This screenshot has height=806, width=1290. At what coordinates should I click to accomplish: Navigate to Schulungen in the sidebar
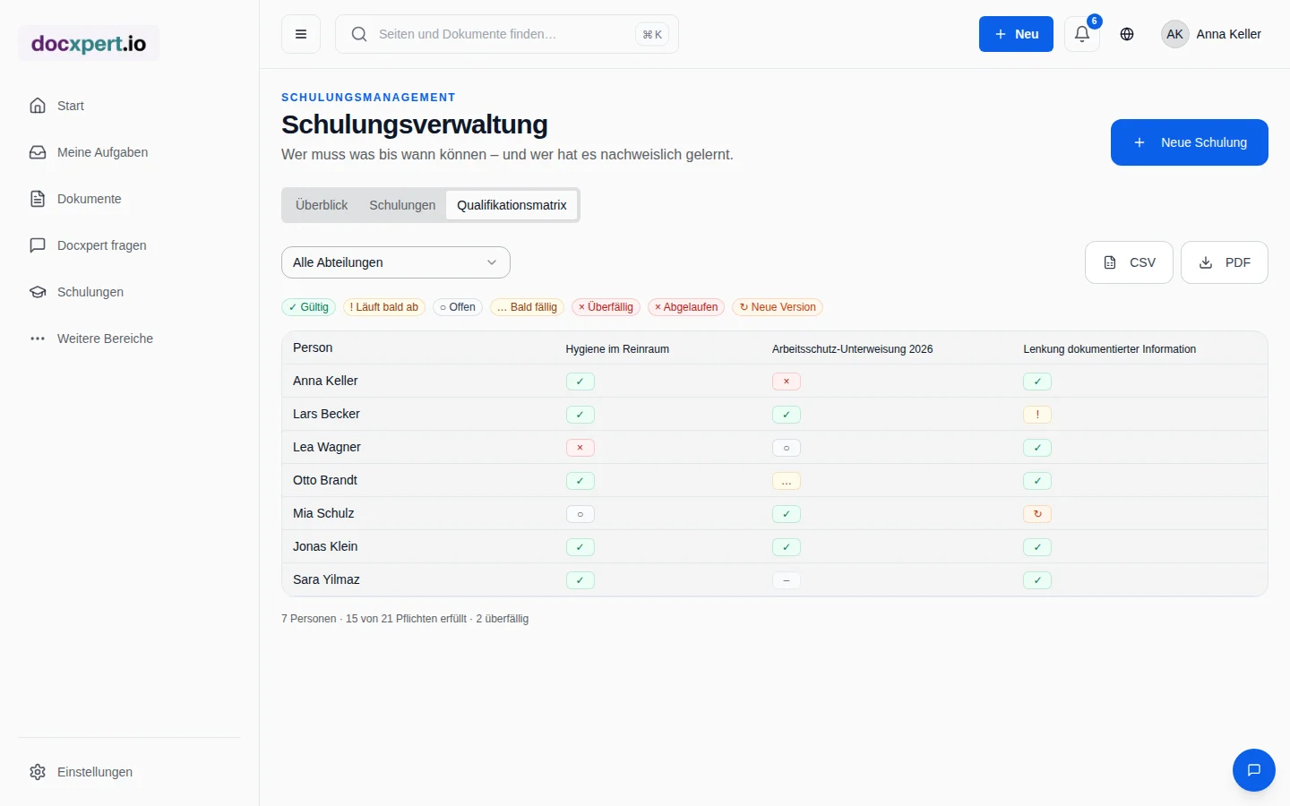coord(129,292)
